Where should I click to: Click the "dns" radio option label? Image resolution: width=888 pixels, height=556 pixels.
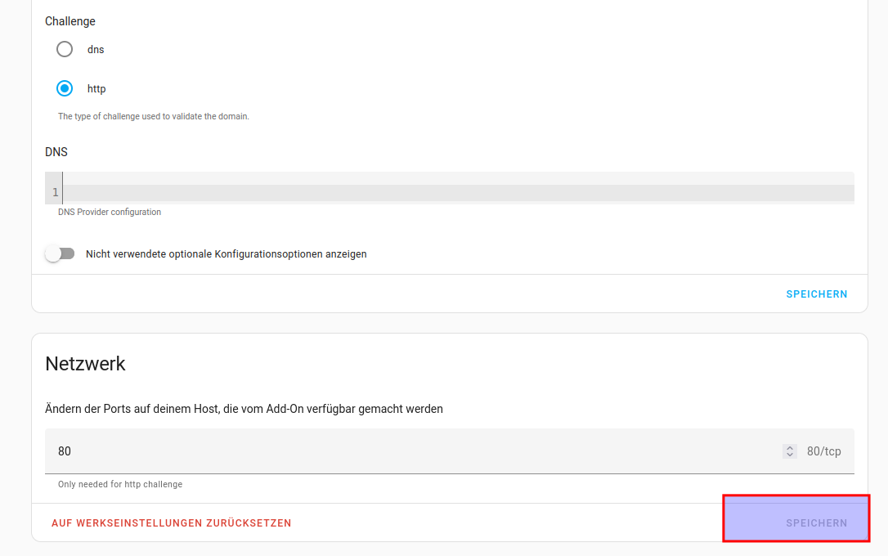point(96,50)
